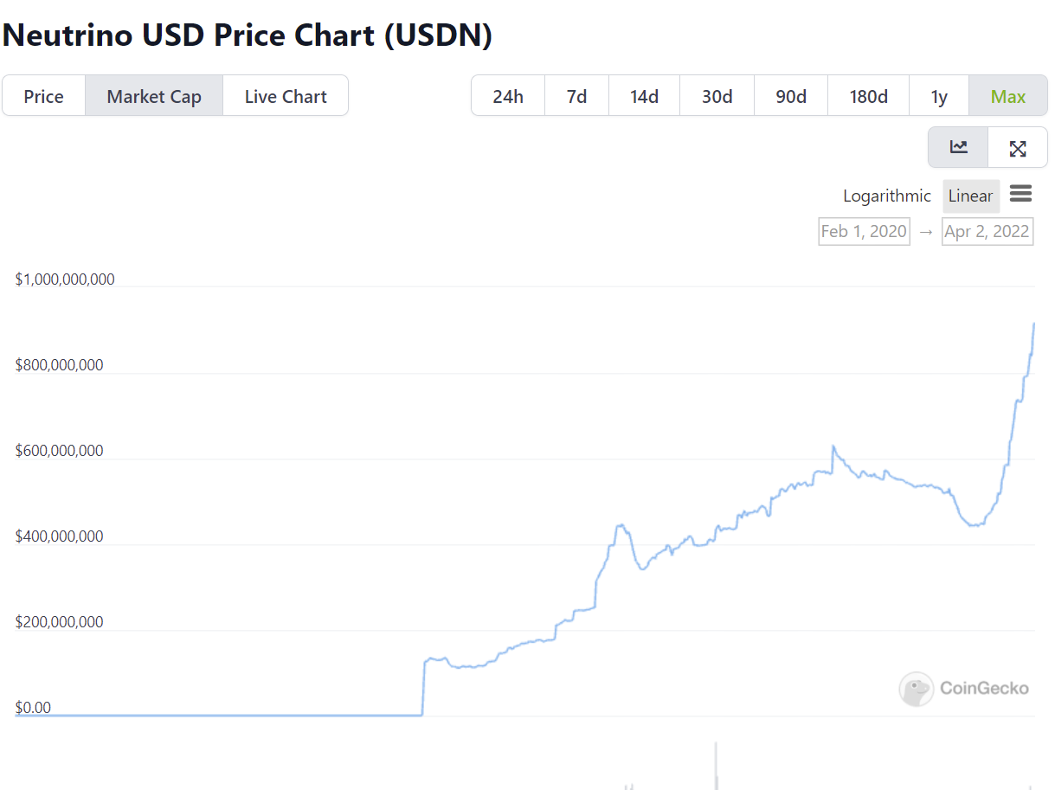Image resolution: width=1055 pixels, height=790 pixels.
Task: Select the 1y time range
Action: pyautogui.click(x=939, y=96)
